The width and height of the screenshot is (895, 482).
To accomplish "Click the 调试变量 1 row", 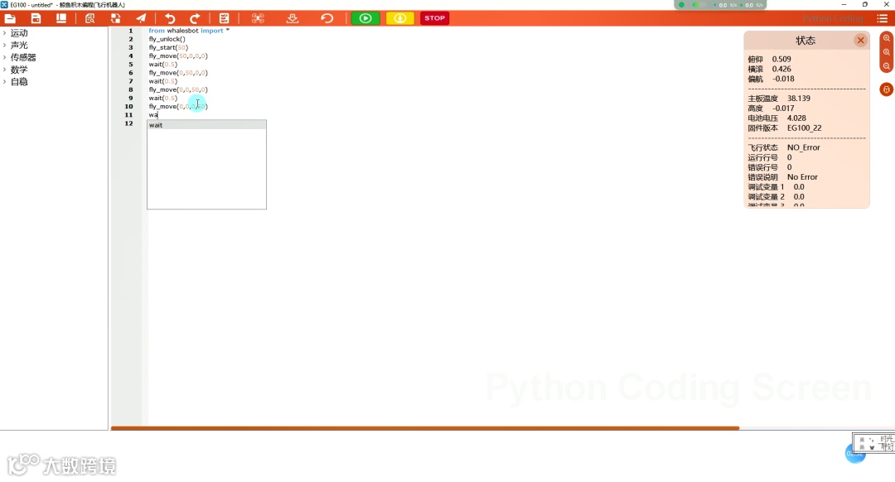I will [x=776, y=187].
